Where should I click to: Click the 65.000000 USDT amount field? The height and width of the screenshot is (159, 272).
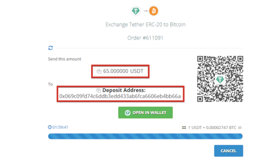120,72
